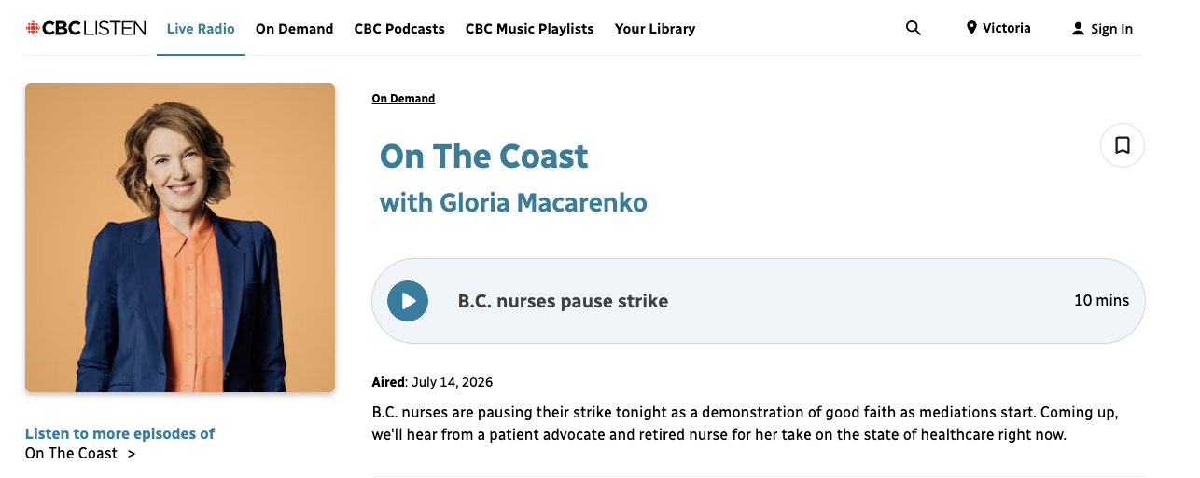Play the B.C. nurses pause strike clip
Screen dimensions: 1200x478
(408, 301)
